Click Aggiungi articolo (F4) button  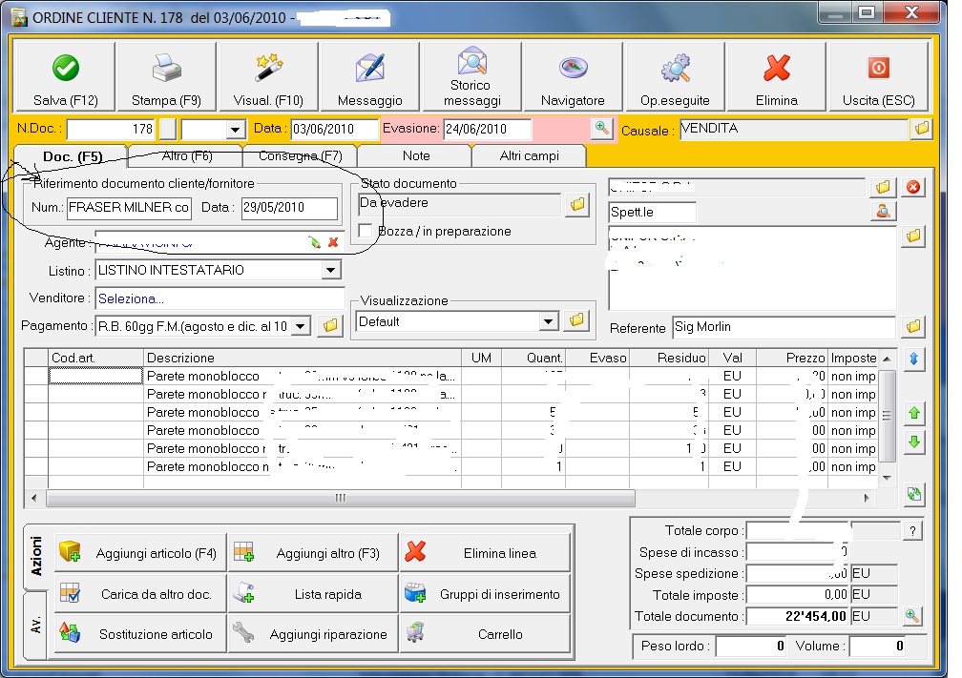pos(140,553)
